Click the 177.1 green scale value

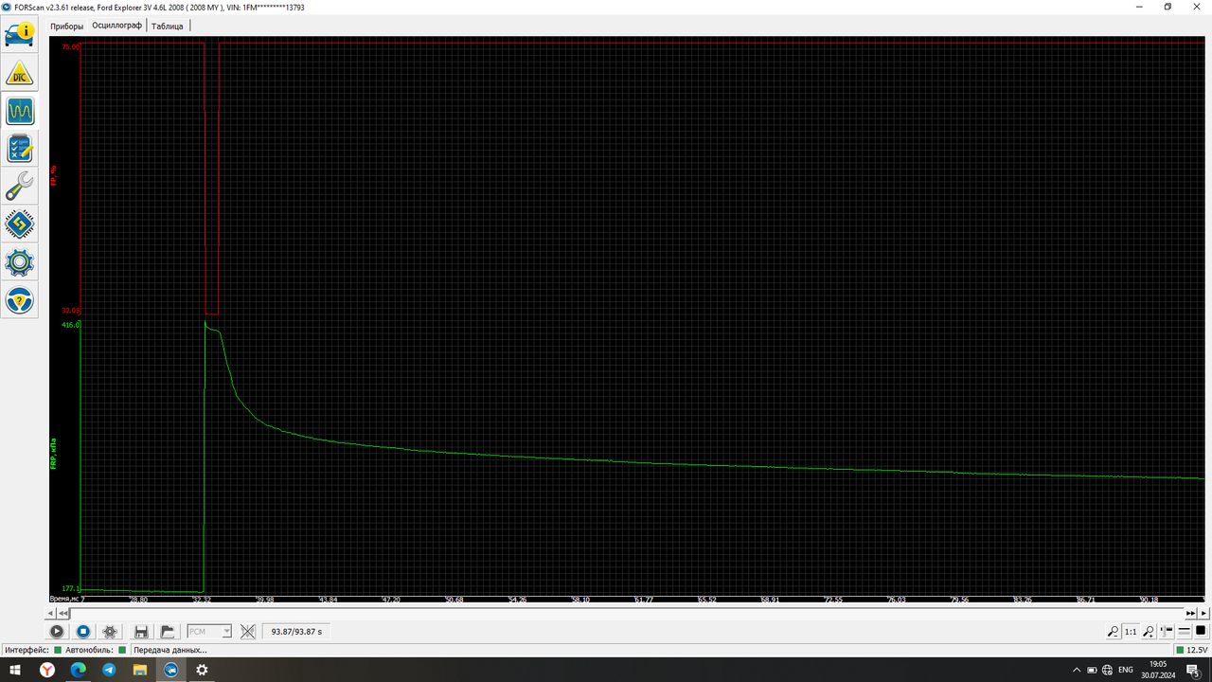(x=70, y=588)
